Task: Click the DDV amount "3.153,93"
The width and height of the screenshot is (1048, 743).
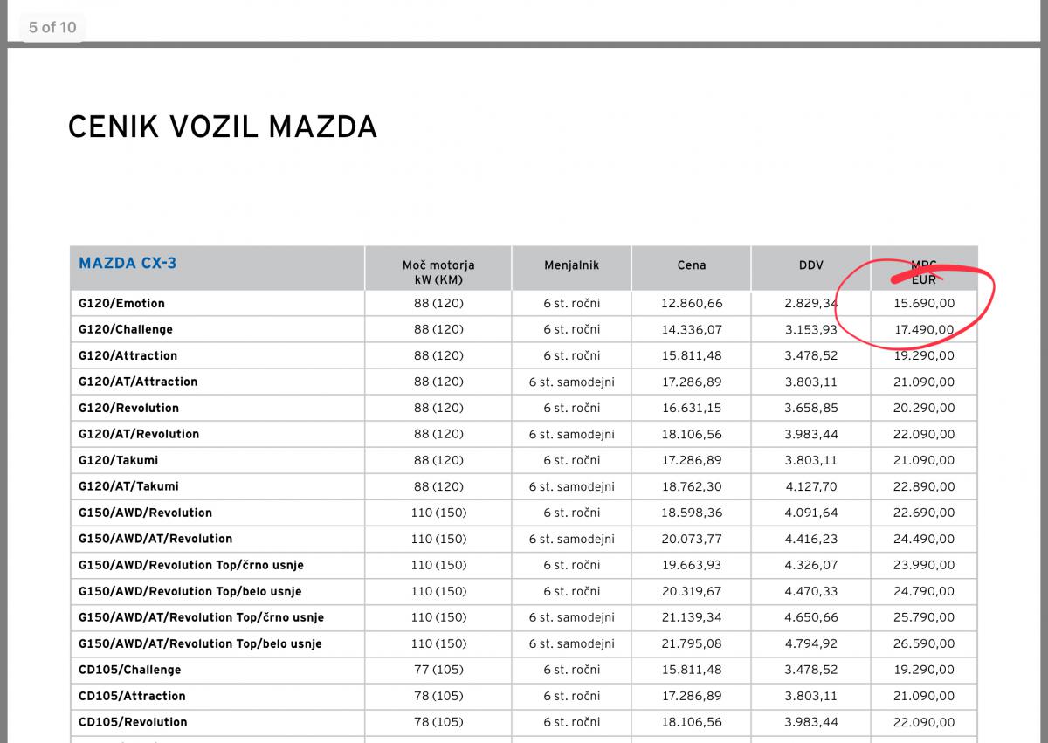Action: coord(811,329)
